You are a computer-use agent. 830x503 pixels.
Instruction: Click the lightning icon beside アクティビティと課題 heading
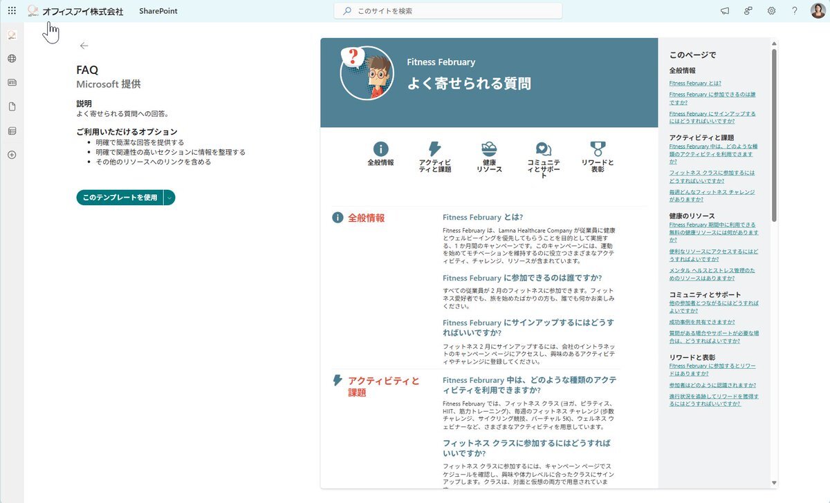point(338,380)
